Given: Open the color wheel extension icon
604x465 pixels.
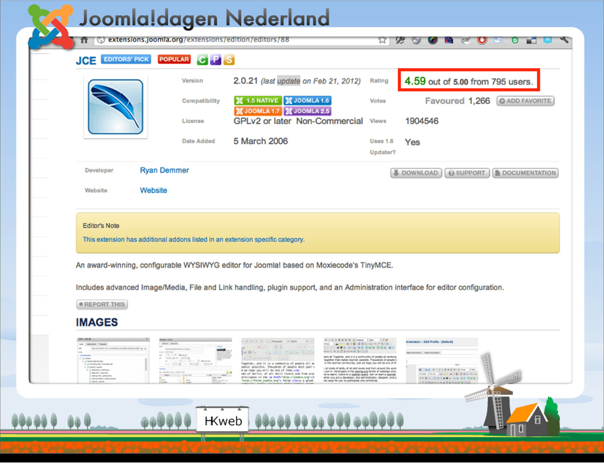Looking at the screenshot, I should (433, 40).
